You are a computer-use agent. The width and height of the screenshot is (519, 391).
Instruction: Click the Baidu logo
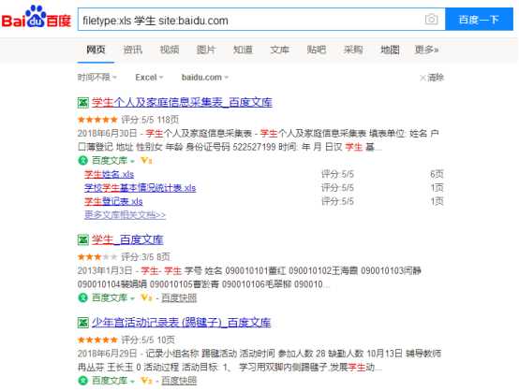(x=36, y=17)
